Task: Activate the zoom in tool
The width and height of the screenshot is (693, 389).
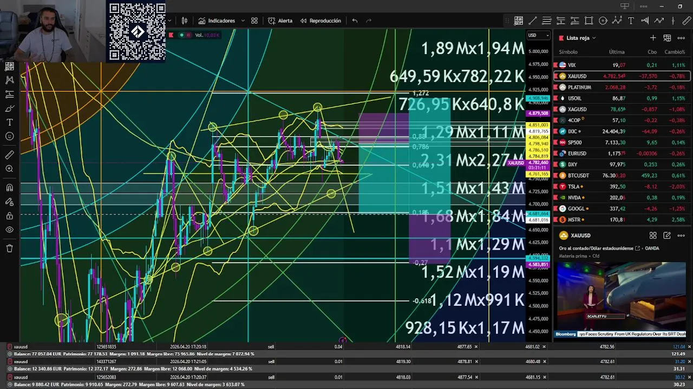Action: pyautogui.click(x=9, y=169)
